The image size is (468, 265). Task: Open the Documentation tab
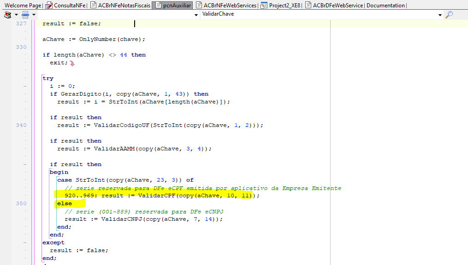(x=385, y=6)
